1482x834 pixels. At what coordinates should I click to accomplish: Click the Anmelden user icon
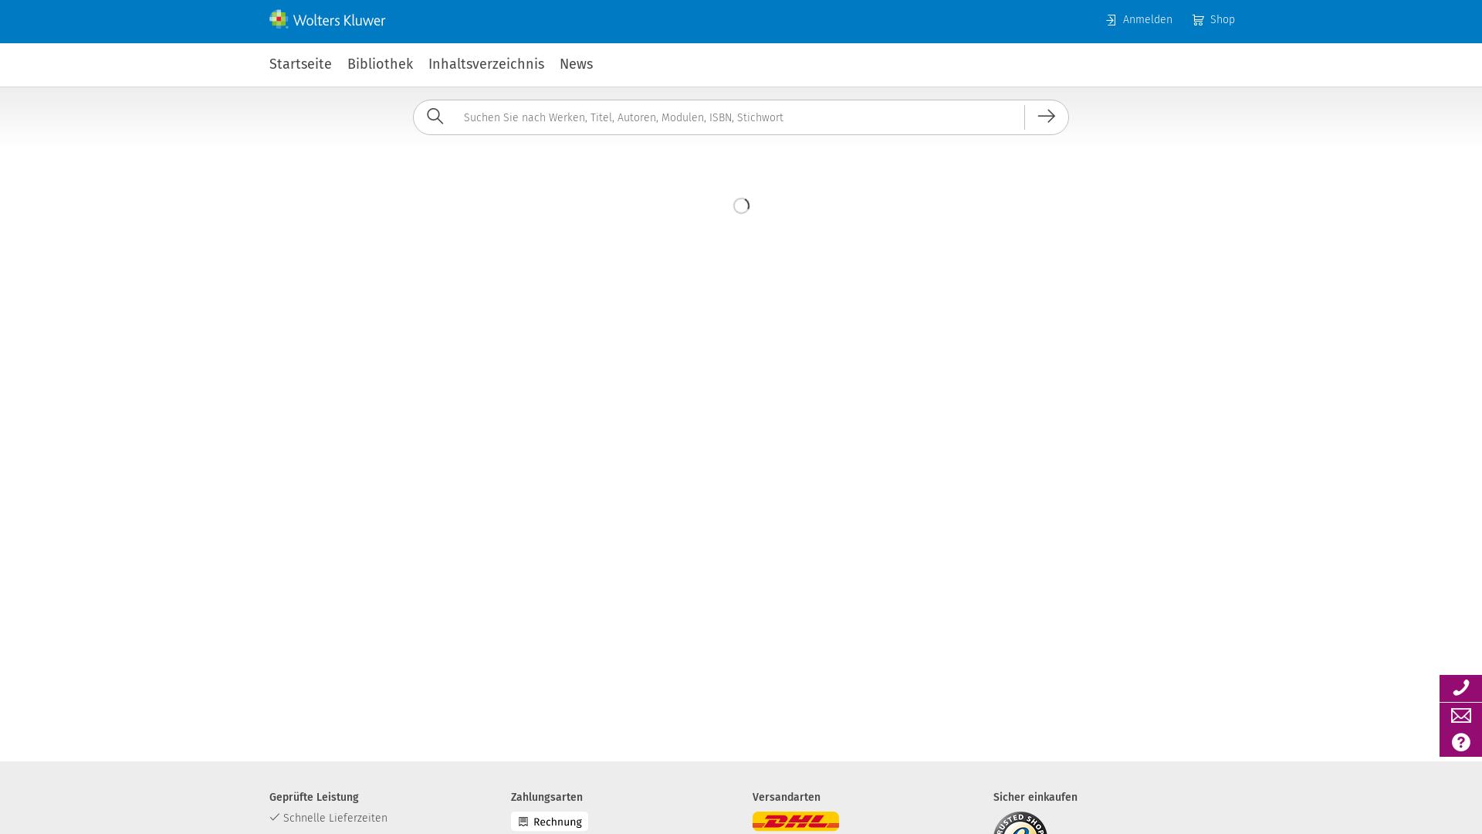click(x=1111, y=19)
